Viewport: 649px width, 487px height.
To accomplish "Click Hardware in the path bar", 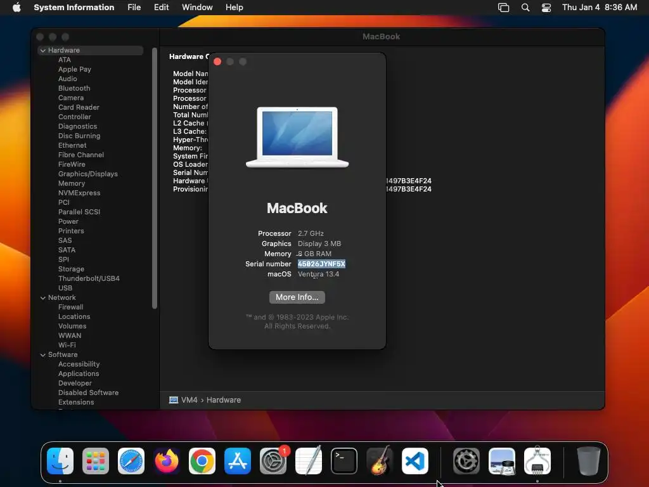I will [x=224, y=400].
